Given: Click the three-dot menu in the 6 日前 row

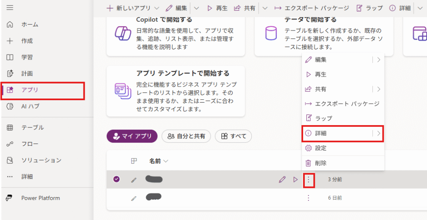Looking at the screenshot, I should [x=309, y=198].
